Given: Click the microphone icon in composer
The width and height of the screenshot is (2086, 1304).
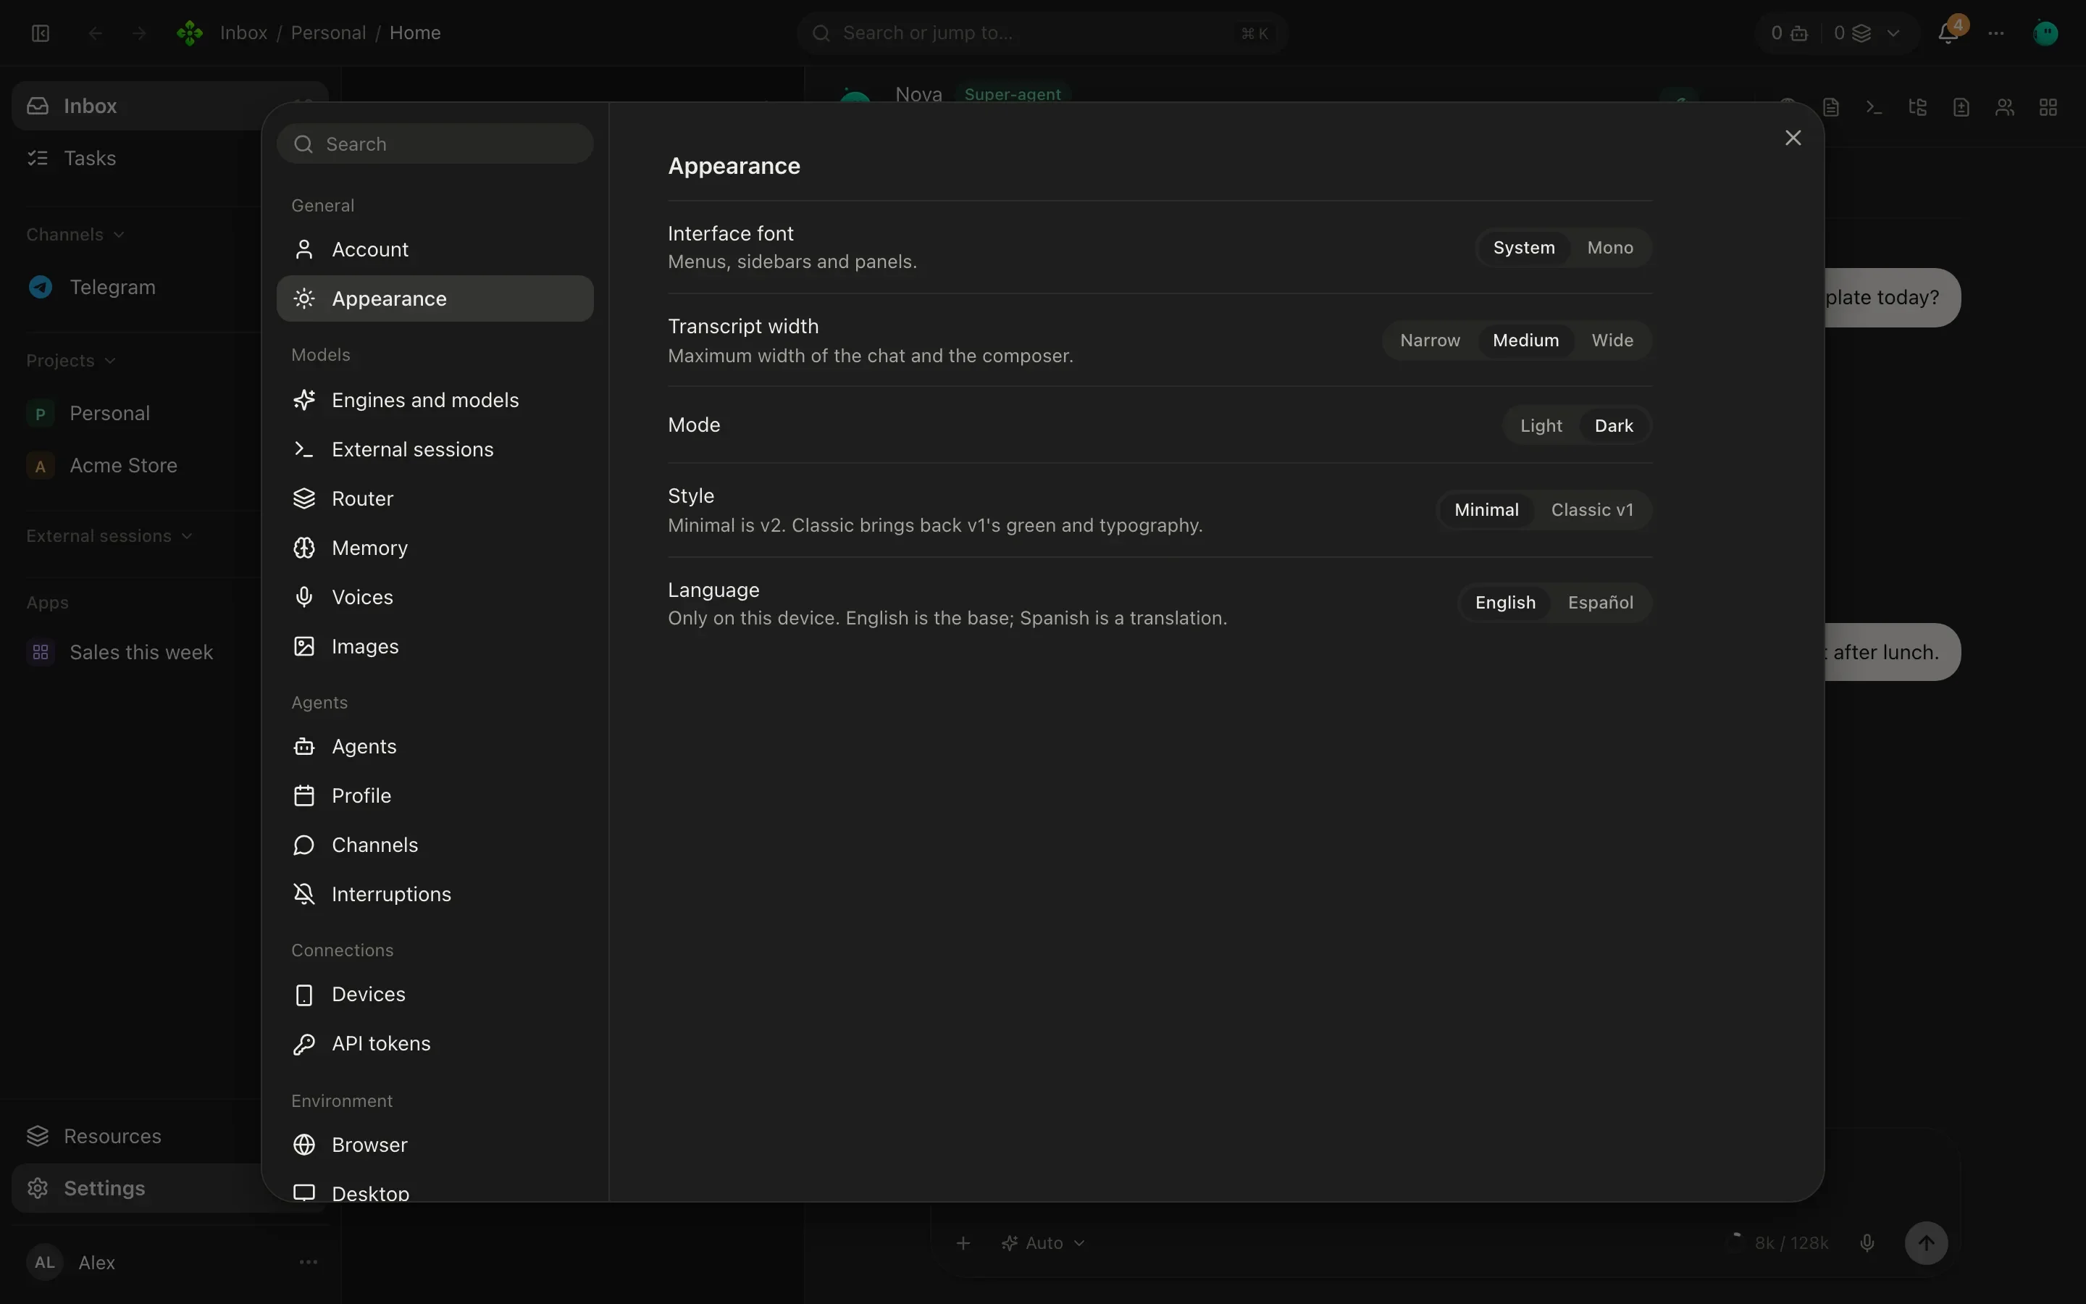Looking at the screenshot, I should [1867, 1242].
